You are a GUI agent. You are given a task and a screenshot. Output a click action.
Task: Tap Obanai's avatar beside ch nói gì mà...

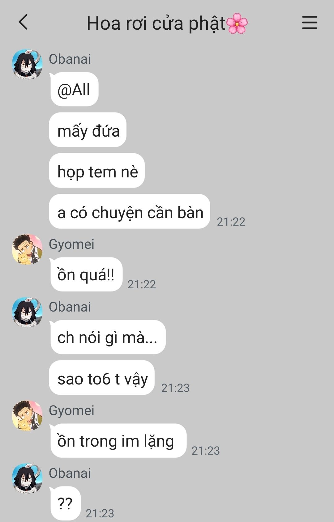(x=27, y=312)
